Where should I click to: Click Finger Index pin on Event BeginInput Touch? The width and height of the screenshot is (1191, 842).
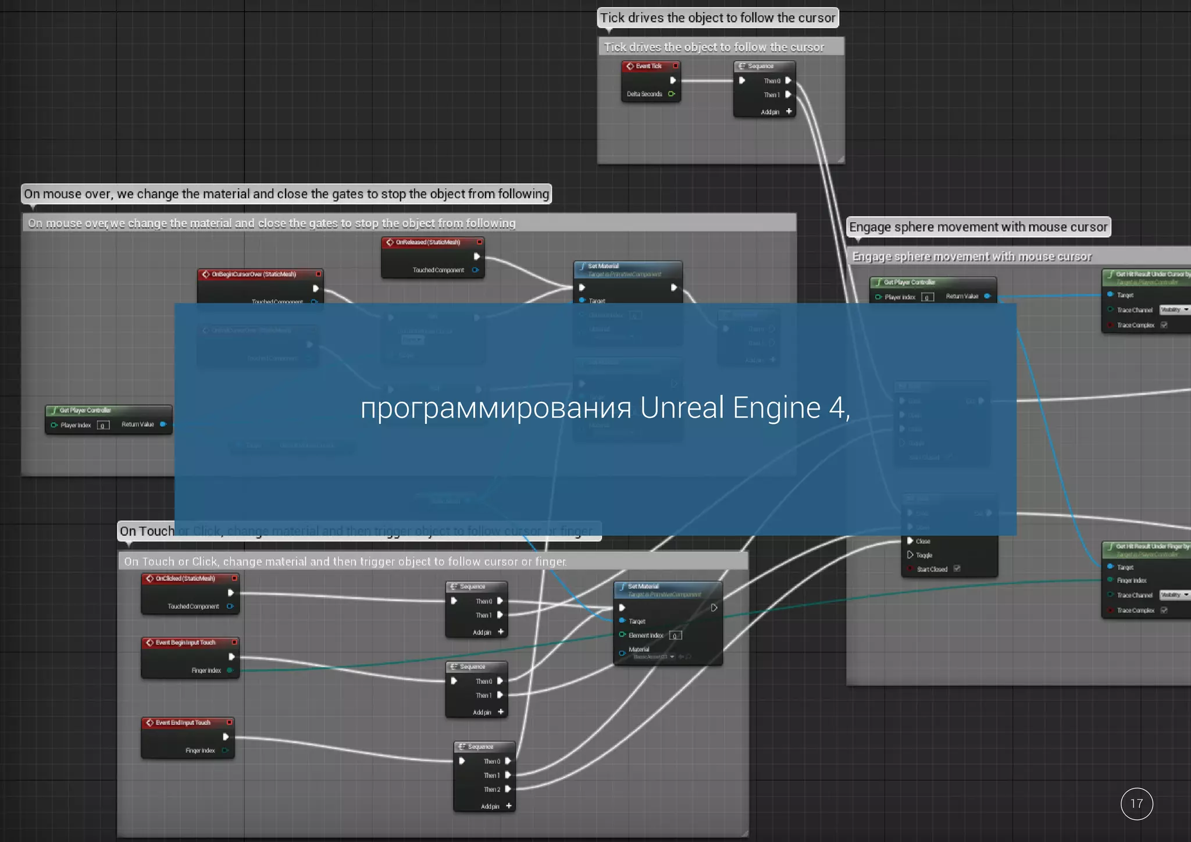pos(230,670)
